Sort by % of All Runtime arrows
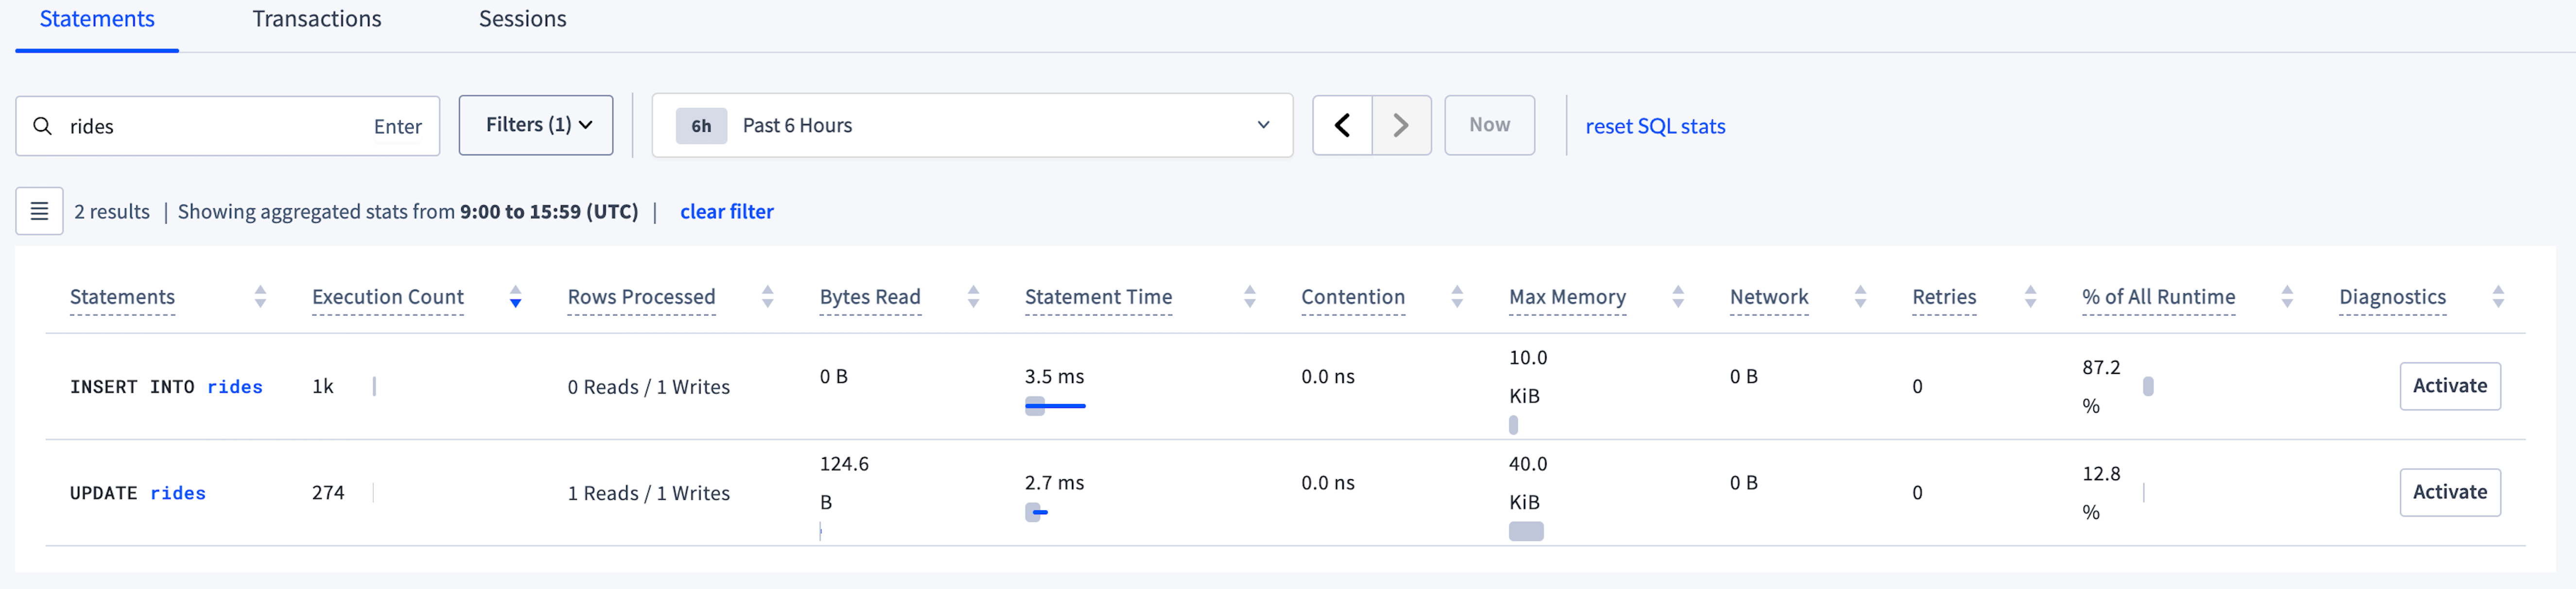 tap(2287, 297)
